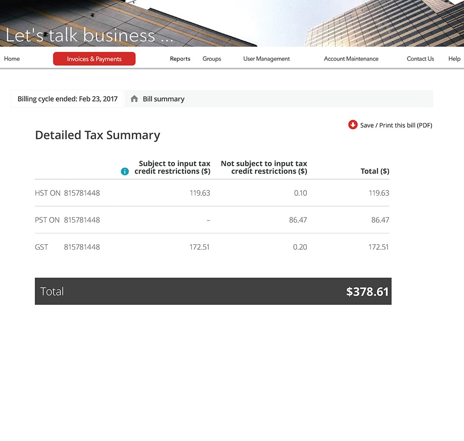Open the Help menu
The height and width of the screenshot is (441, 464).
[x=454, y=58]
